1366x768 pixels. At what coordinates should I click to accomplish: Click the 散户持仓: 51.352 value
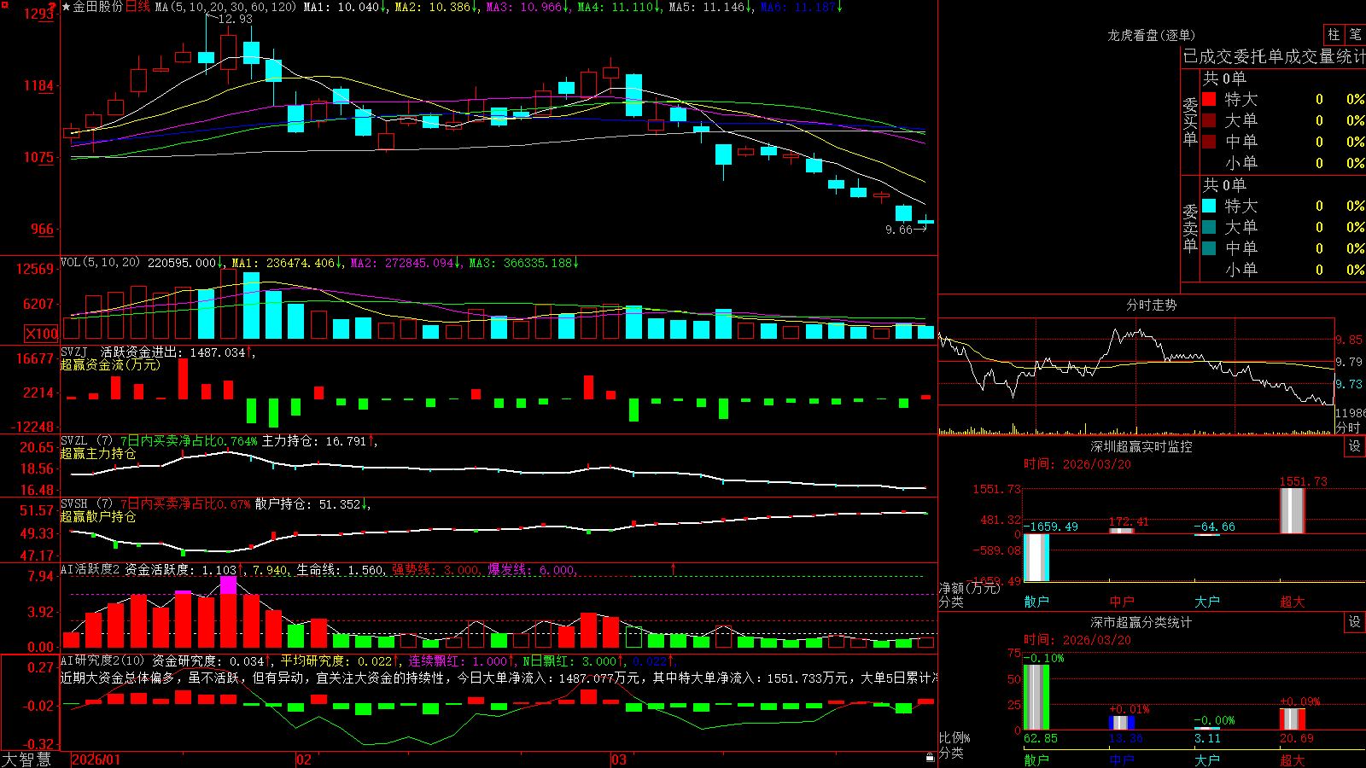308,504
